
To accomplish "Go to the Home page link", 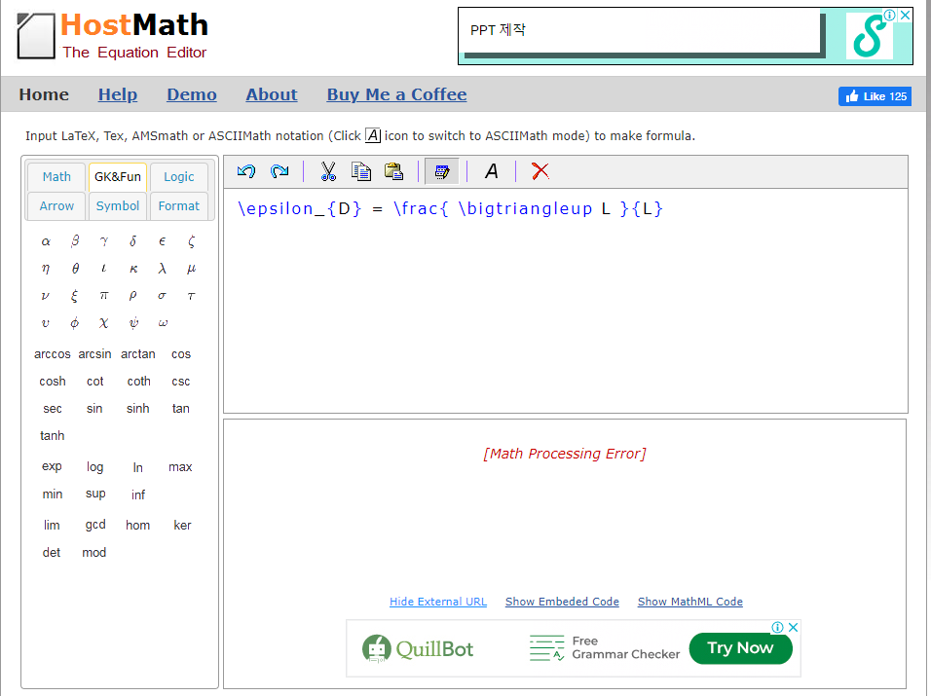I will 44,95.
